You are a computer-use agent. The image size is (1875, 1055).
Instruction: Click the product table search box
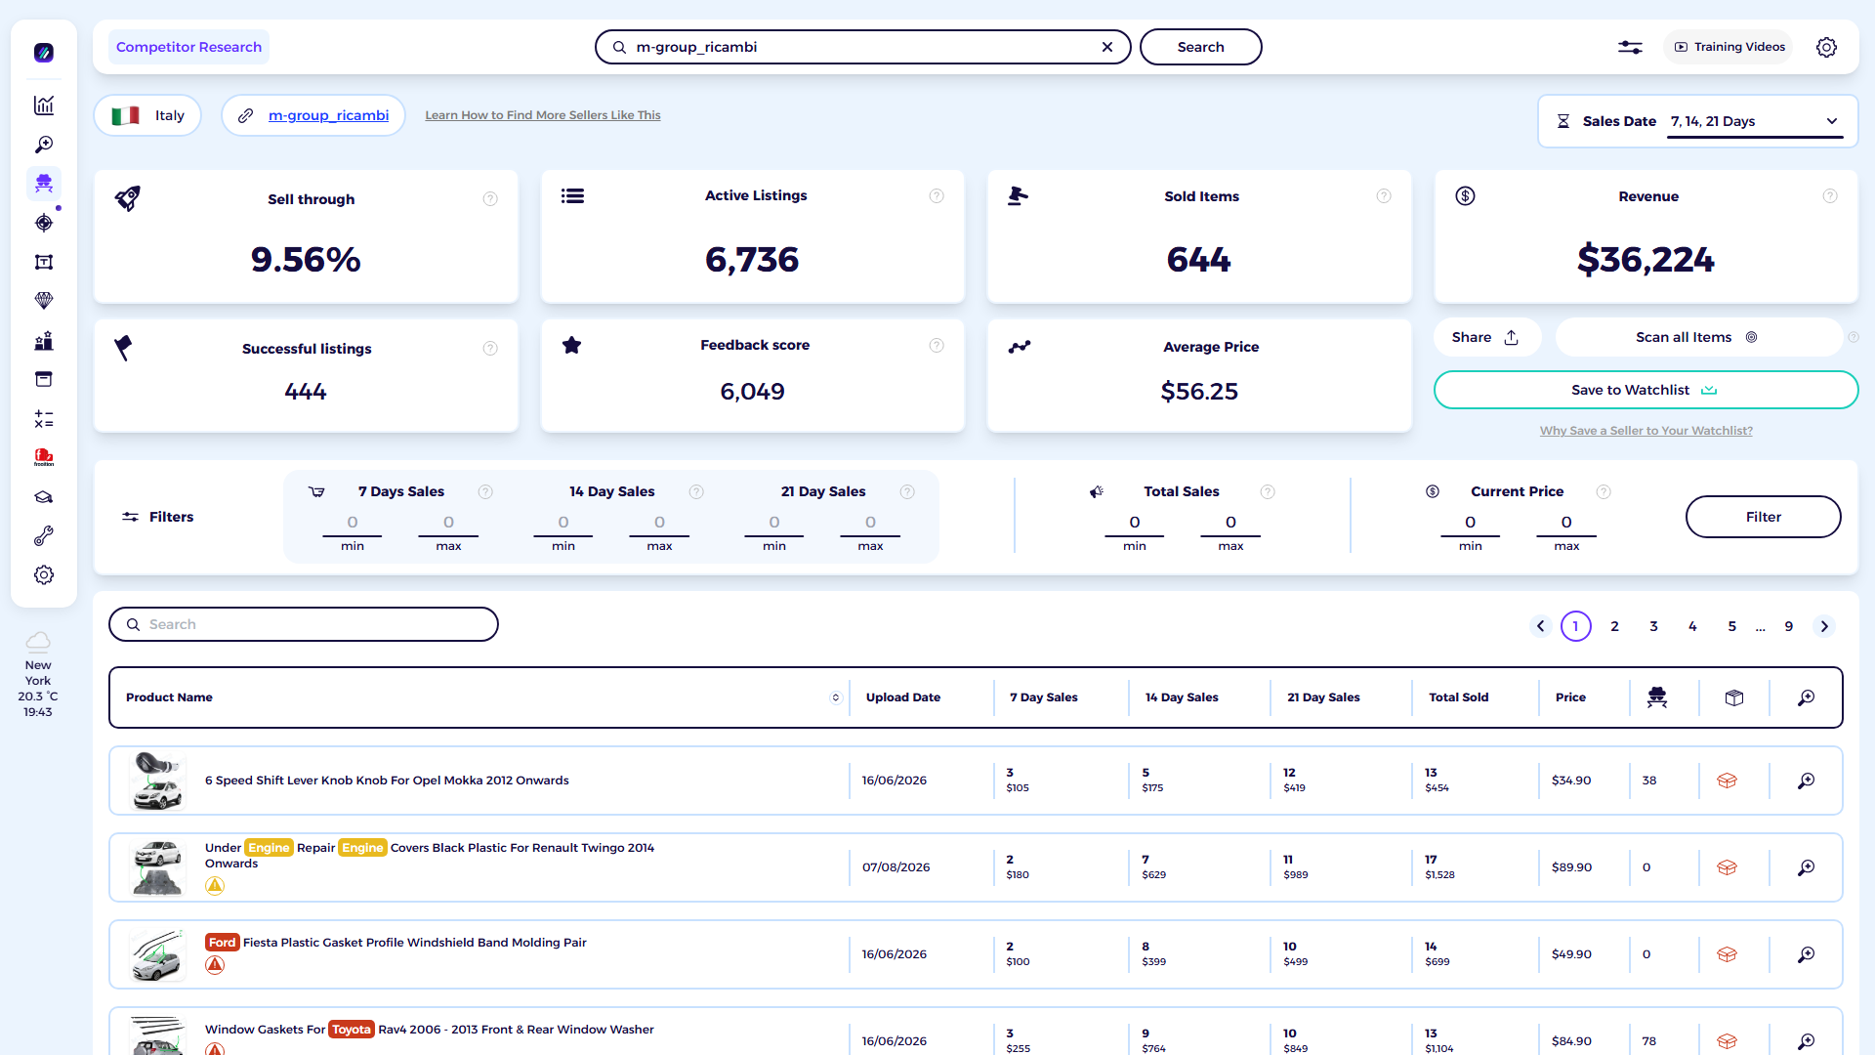pyautogui.click(x=304, y=624)
